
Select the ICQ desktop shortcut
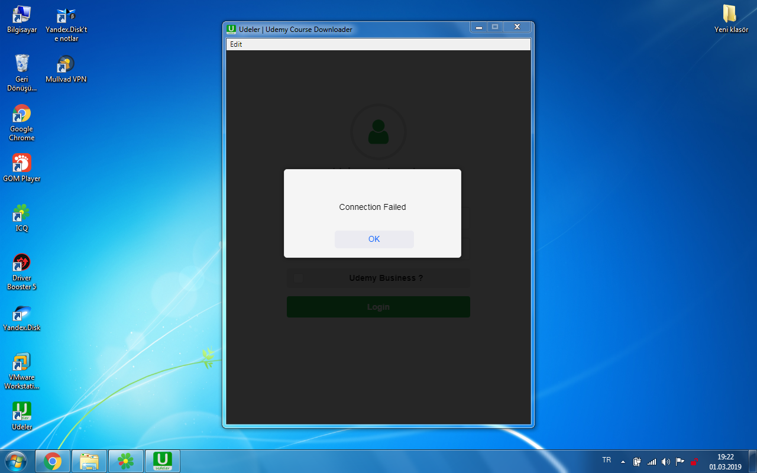pyautogui.click(x=22, y=218)
